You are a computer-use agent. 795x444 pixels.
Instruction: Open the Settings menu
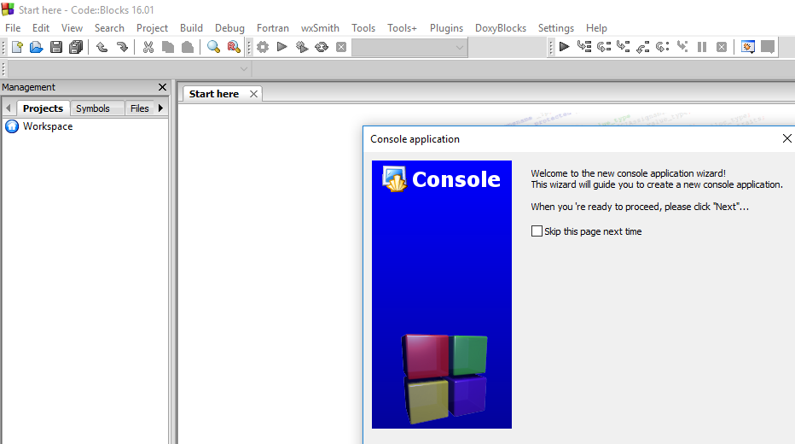[555, 28]
